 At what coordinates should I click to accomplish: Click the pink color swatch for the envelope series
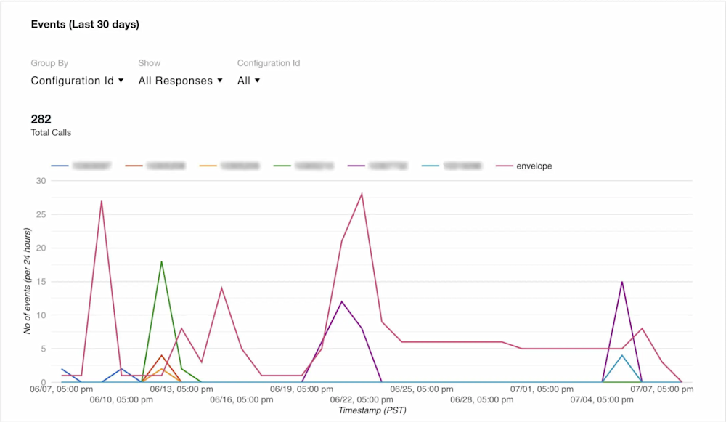pyautogui.click(x=503, y=166)
